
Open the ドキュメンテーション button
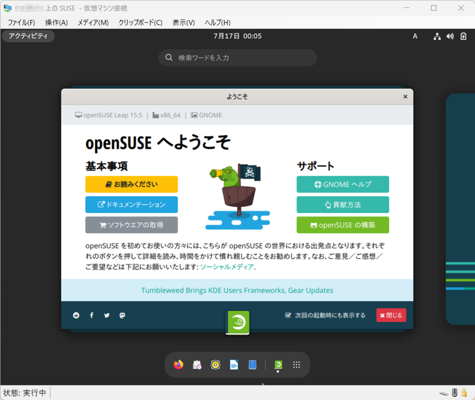pos(131,204)
